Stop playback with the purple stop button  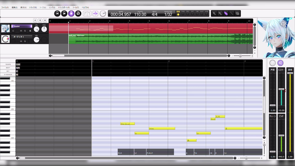[71, 14]
